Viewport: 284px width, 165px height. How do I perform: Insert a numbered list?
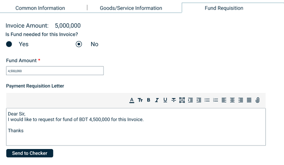[215, 100]
